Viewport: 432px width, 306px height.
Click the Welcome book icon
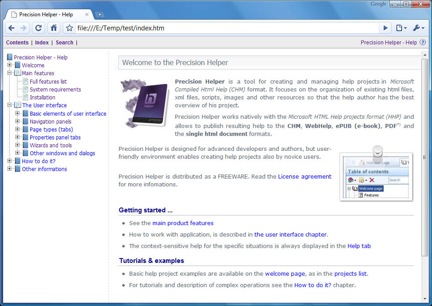click(x=18, y=65)
